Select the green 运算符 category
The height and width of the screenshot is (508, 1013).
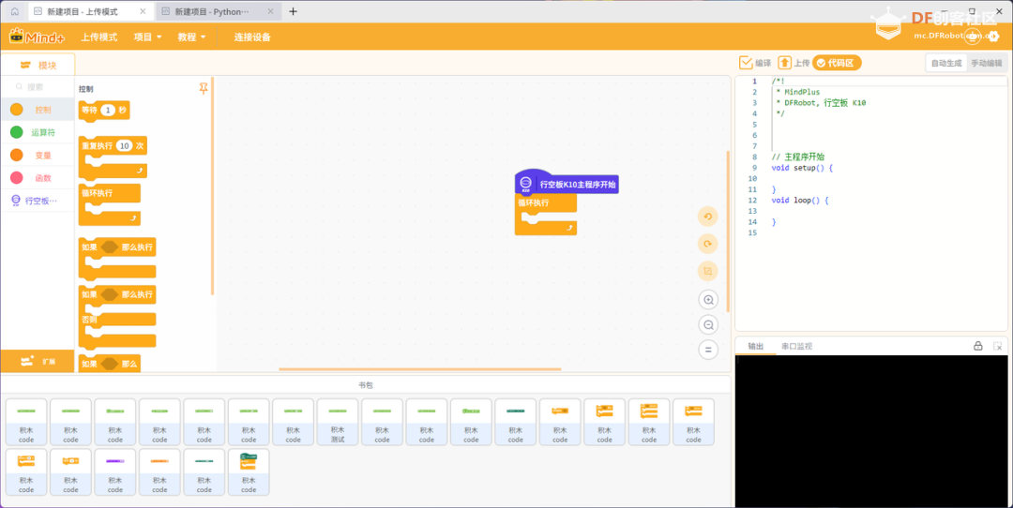coord(38,132)
